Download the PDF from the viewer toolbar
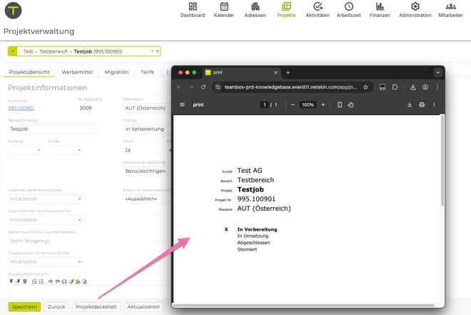The image size is (471, 315). coord(410,104)
